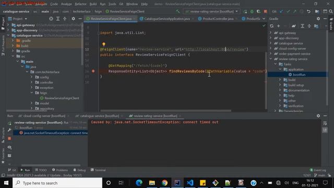Open the TODO tool window button
The width and height of the screenshot is (334, 188).
coord(41,170)
